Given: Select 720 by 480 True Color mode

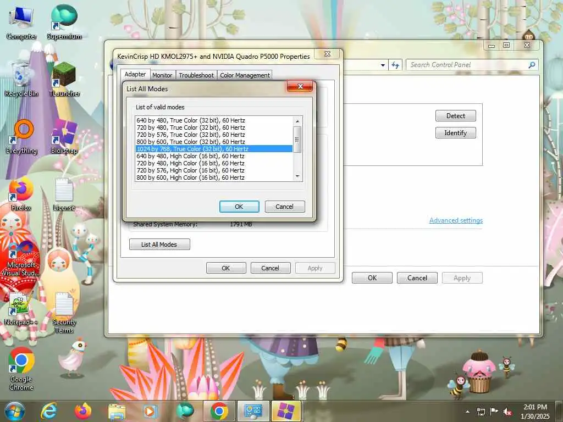Looking at the screenshot, I should tap(214, 127).
